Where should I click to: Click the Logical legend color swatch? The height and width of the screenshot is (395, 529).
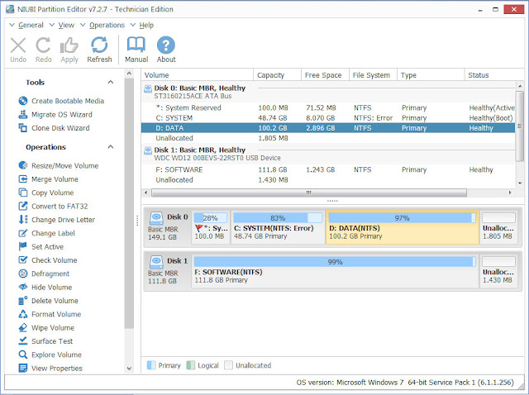[191, 365]
